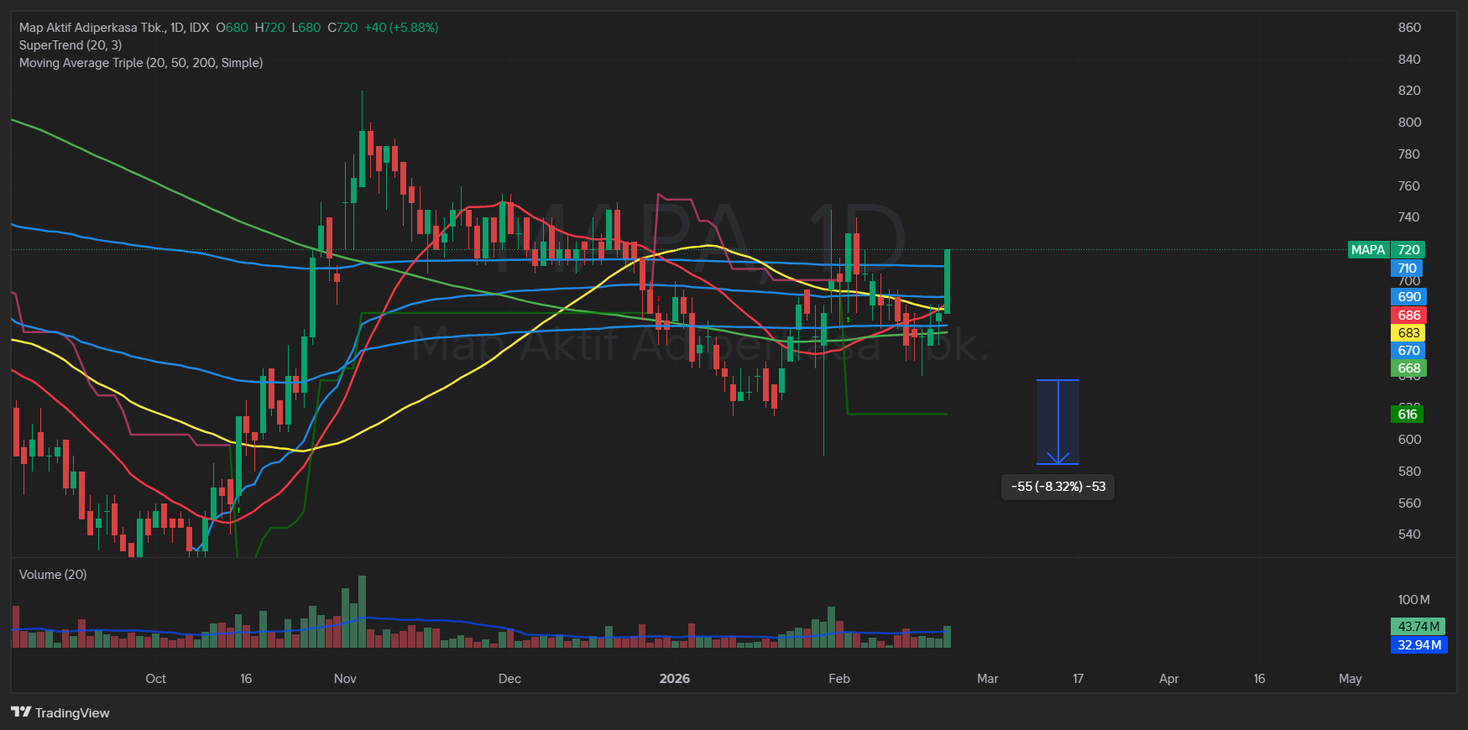Click the 32.94M volume average label
Screen dimensions: 1468x730
1418,645
